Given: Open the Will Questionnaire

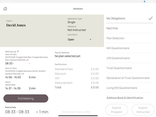Looking at the screenshot, I should tap(130, 48).
